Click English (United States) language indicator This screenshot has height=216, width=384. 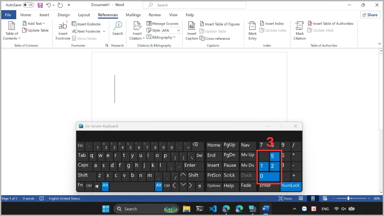(64, 198)
